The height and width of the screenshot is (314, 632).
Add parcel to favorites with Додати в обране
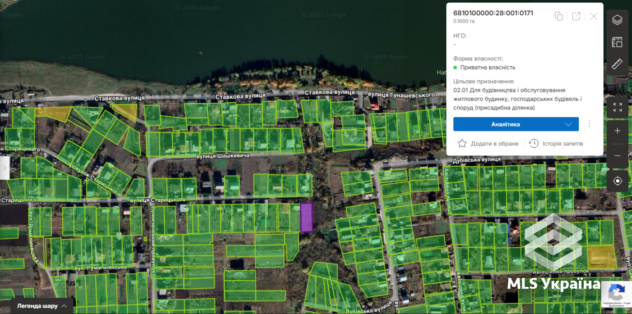click(x=488, y=143)
